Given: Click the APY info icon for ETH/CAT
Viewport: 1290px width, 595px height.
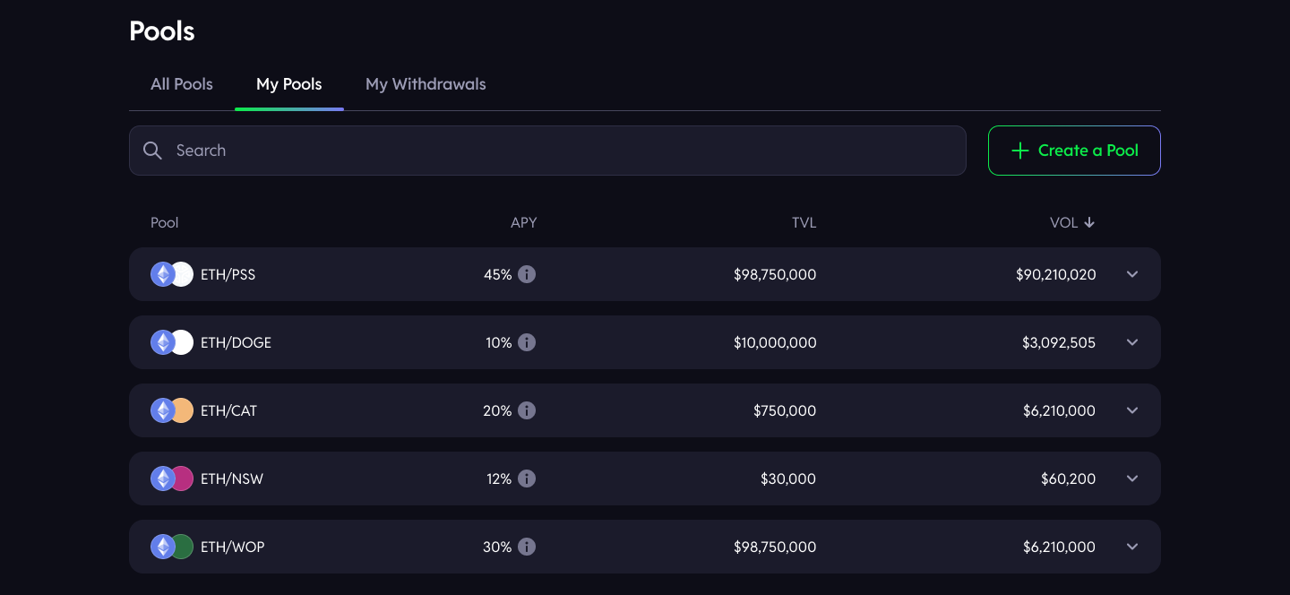Looking at the screenshot, I should click(x=527, y=410).
